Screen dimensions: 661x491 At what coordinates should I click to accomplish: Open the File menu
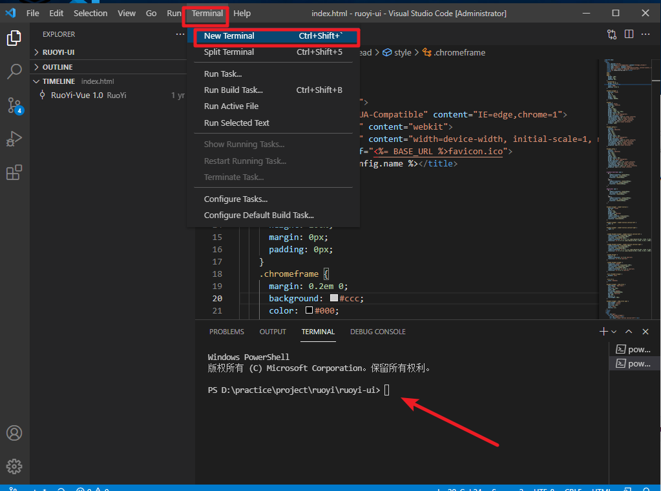point(32,13)
